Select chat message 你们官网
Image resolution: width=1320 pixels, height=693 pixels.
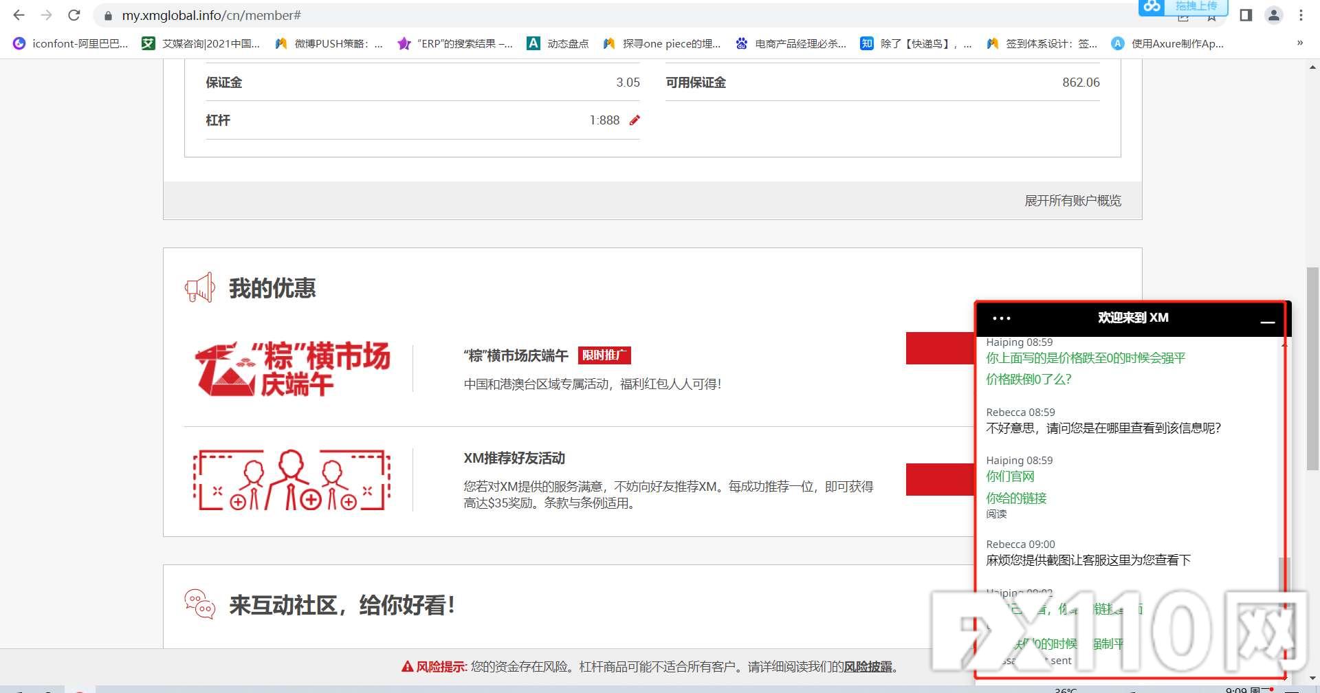(x=1010, y=476)
